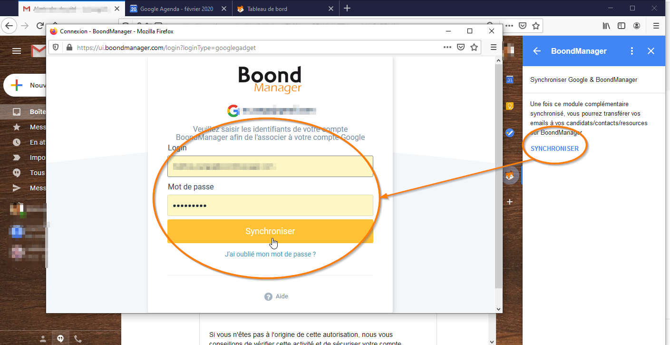Viewport: 670px width, 345px height.
Task: Focus the Mot de passe password field
Action: click(270, 206)
